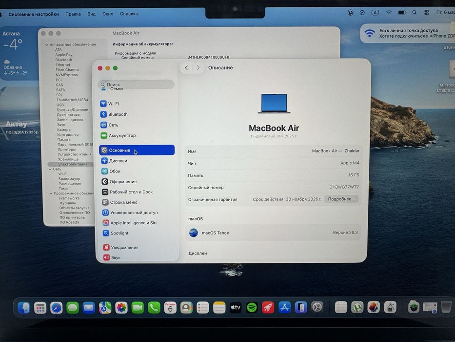Open the Wi-Fi status menu in menu bar
The image size is (455, 342).
[389, 13]
